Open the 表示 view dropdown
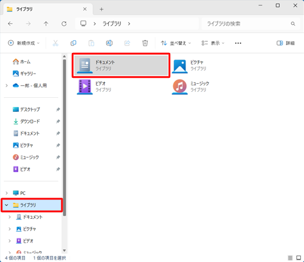The image size is (304, 262). pos(213,43)
